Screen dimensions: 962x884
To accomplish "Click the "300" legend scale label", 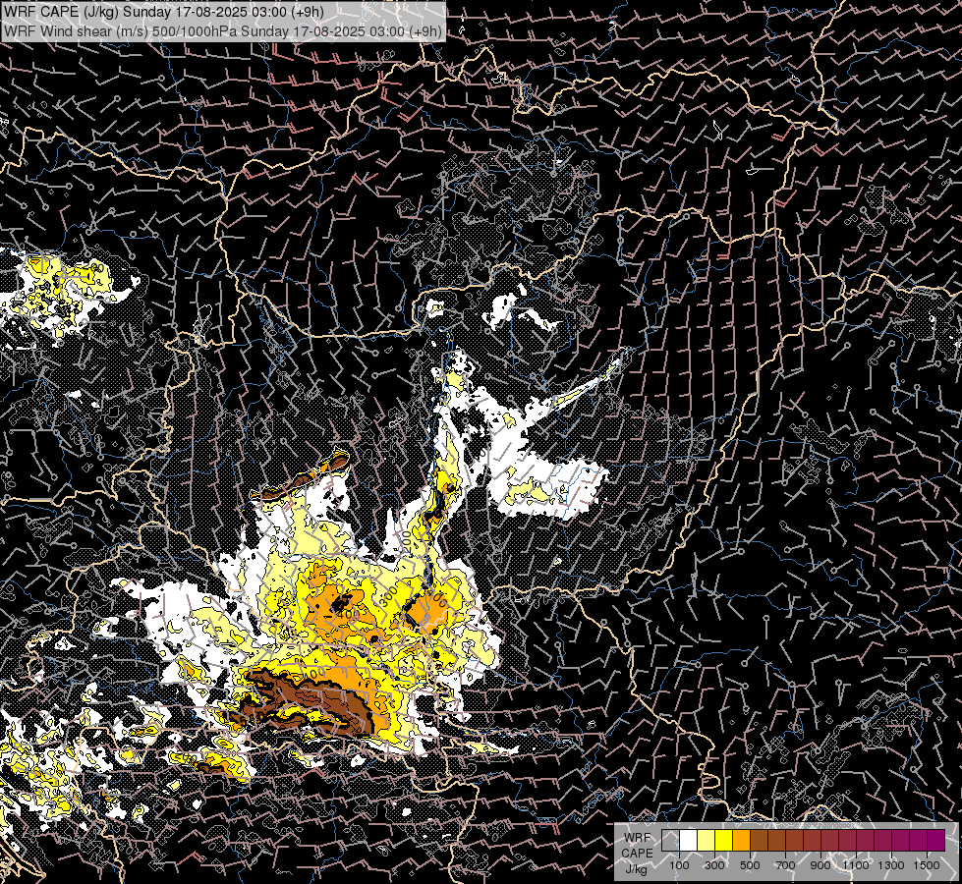I will click(x=714, y=865).
